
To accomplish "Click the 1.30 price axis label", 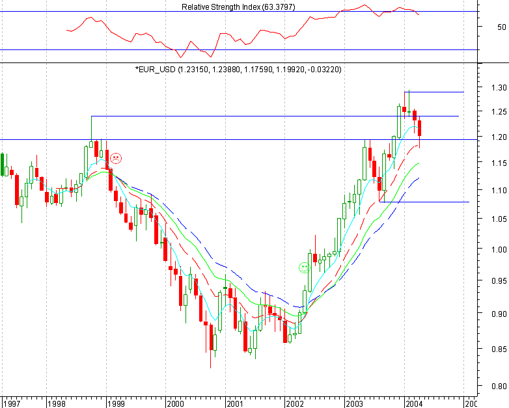I will tap(499, 87).
